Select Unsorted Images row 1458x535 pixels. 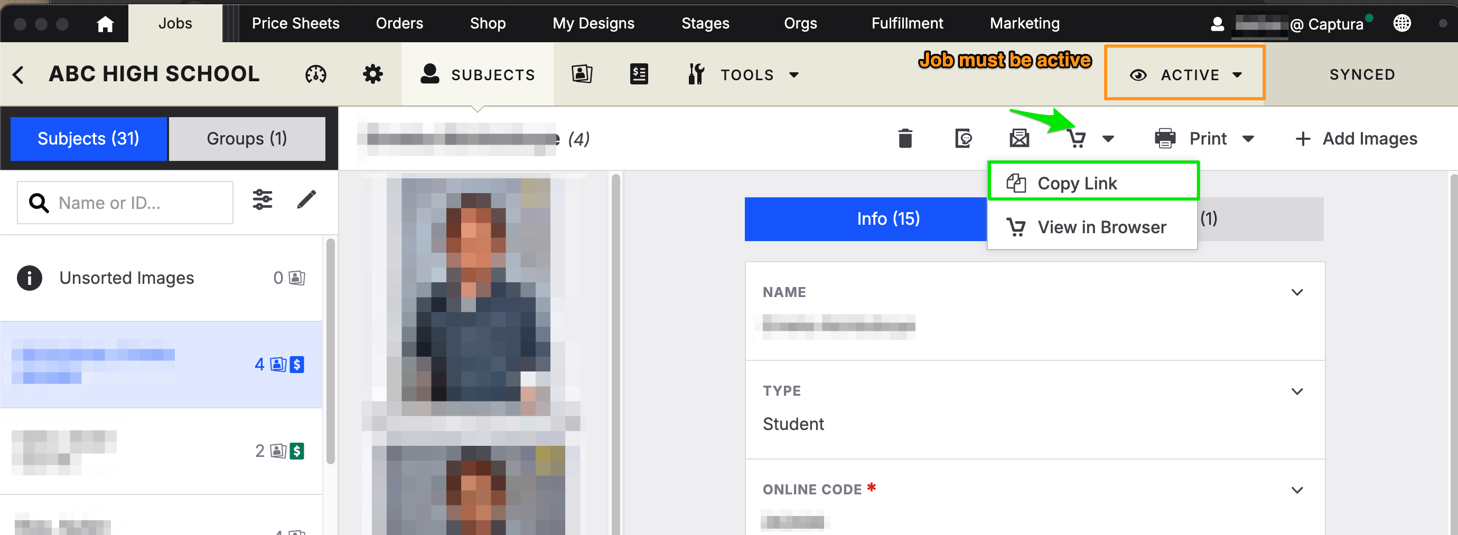click(161, 278)
